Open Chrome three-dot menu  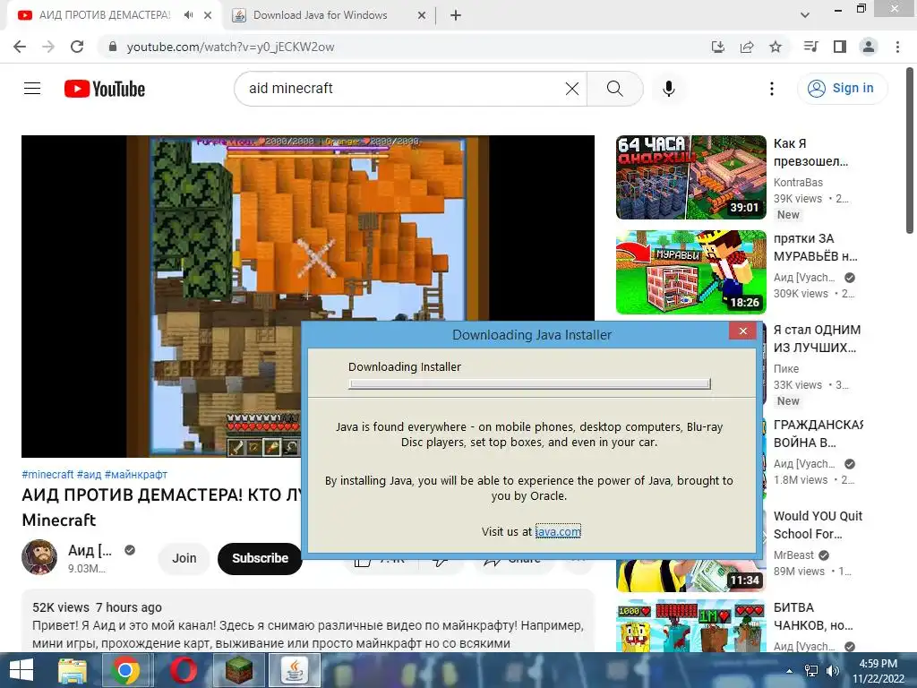pyautogui.click(x=897, y=47)
